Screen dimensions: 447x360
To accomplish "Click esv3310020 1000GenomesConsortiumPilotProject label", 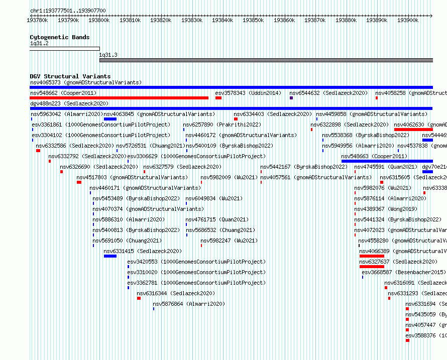I will point(196,272).
